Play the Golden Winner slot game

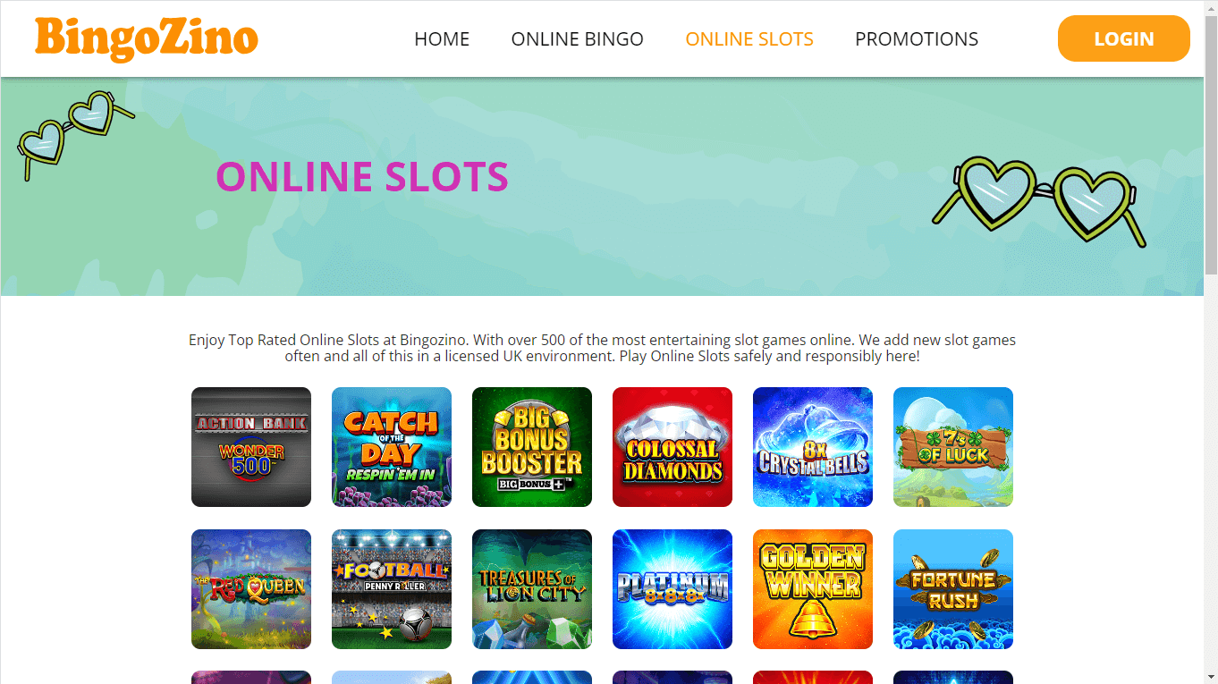click(x=813, y=589)
